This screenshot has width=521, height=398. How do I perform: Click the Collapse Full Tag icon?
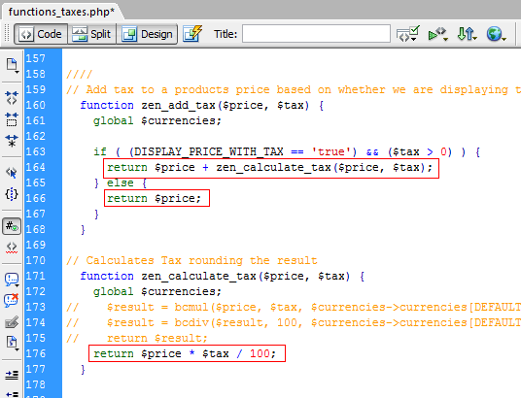[12, 98]
